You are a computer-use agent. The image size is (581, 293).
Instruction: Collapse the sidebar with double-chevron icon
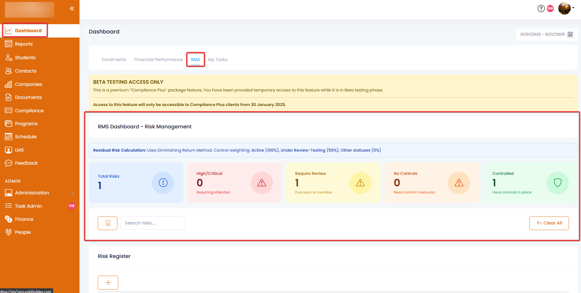tap(72, 8)
